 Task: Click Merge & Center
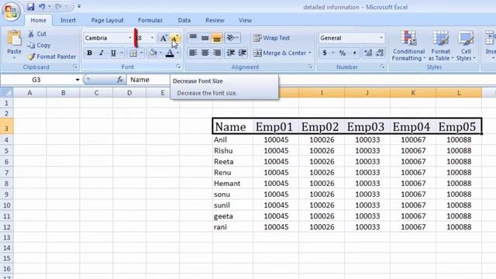pos(280,53)
